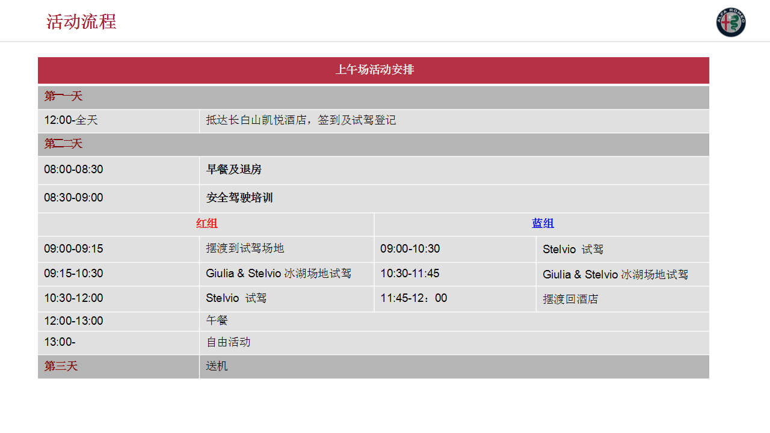This screenshot has width=770, height=433.
Task: Select the 12:00-13:00 time cell
Action: [119, 322]
